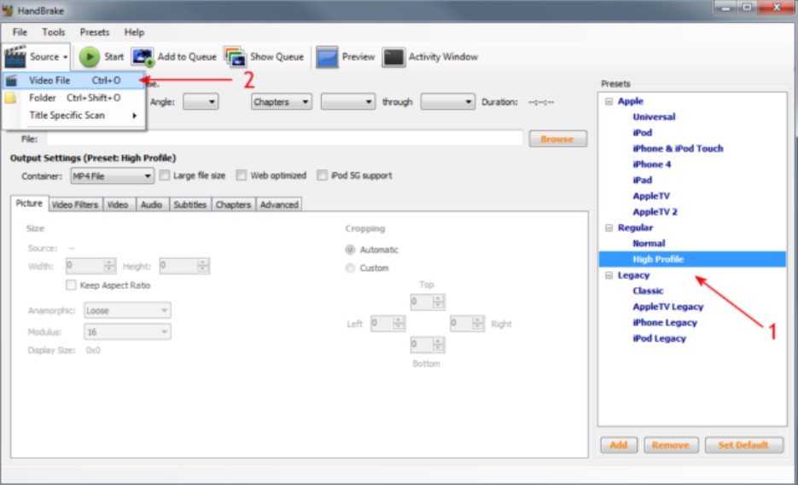The height and width of the screenshot is (485, 798).
Task: Click the Folder menu entry icon
Action: coord(11,98)
